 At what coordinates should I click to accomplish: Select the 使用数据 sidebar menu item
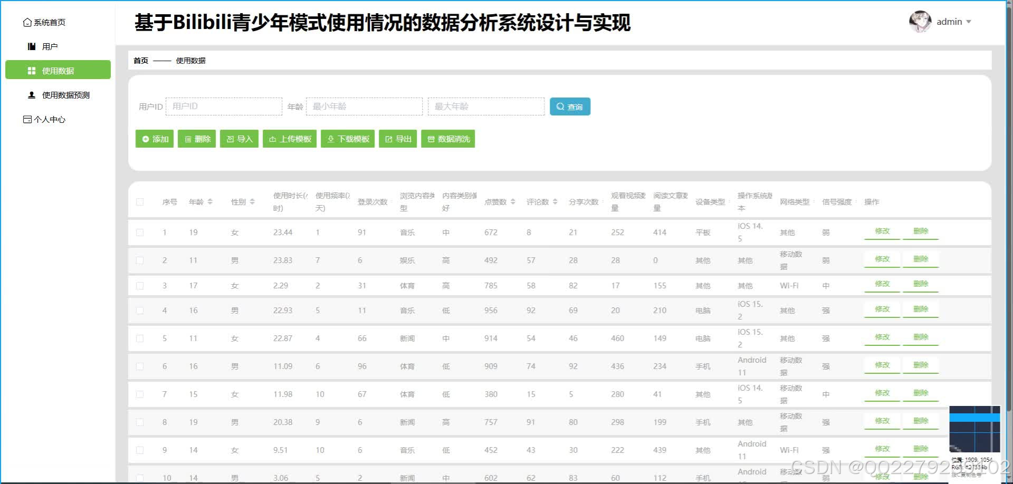coord(58,70)
